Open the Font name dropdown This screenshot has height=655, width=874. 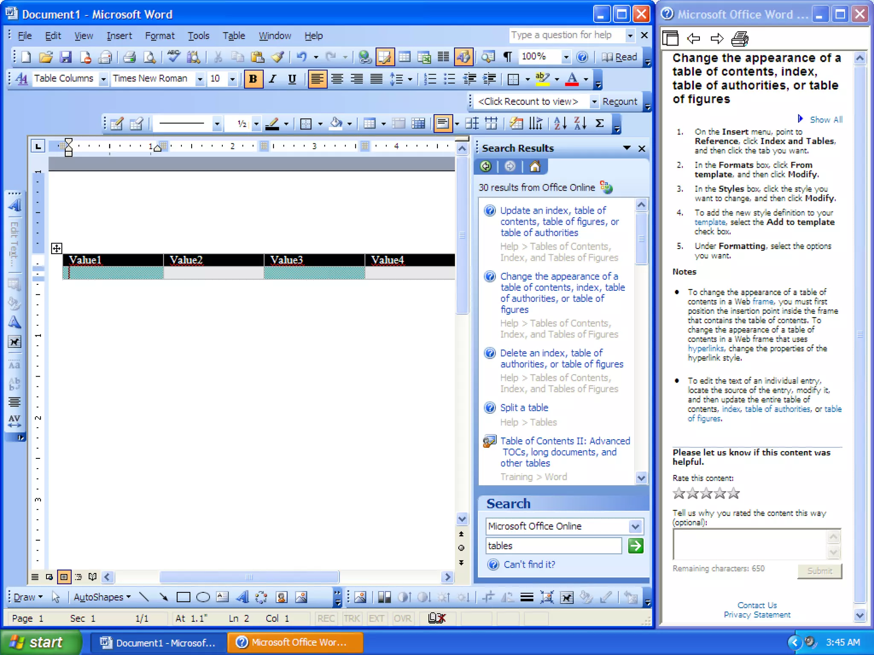click(x=200, y=79)
